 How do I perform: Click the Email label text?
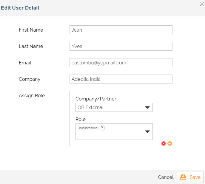click(25, 63)
